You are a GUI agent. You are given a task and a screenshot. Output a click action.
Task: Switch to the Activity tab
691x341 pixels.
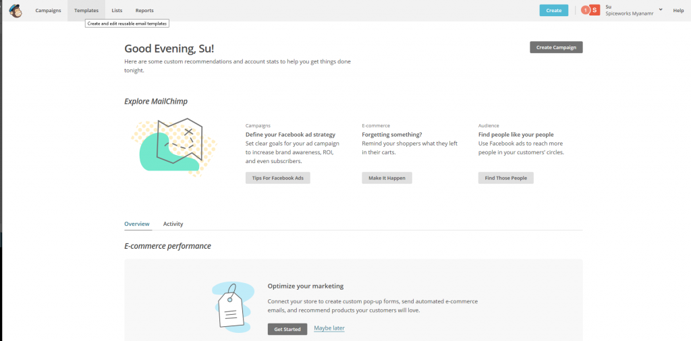[173, 224]
